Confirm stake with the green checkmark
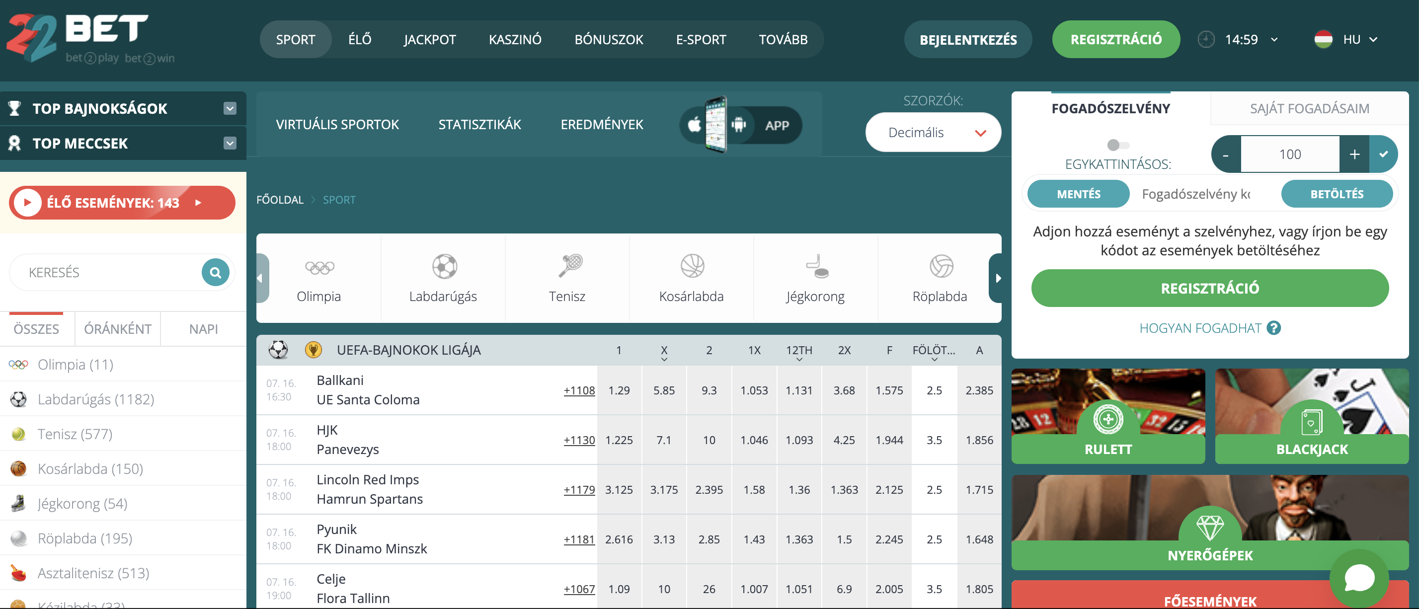 (x=1384, y=153)
